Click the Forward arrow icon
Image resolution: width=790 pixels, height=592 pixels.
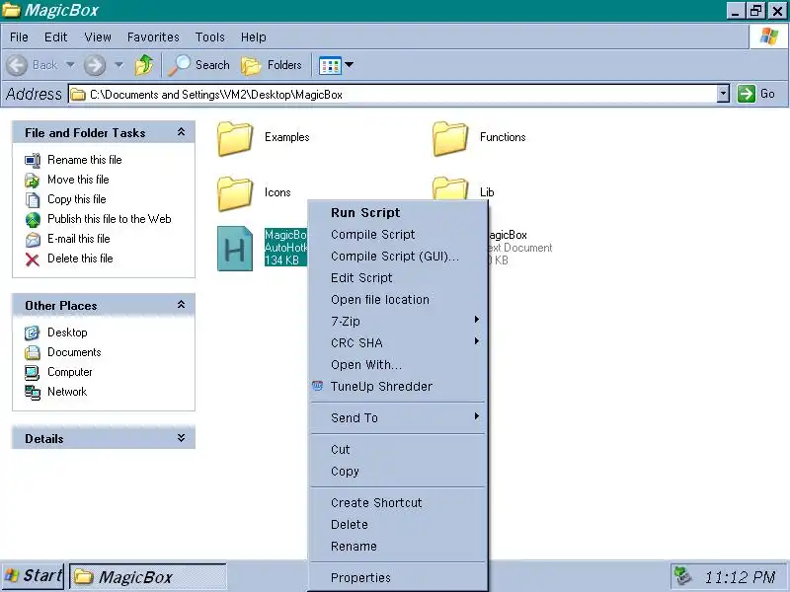(x=94, y=65)
